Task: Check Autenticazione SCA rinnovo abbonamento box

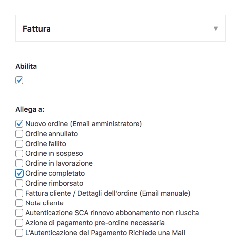Action: pos(19,213)
